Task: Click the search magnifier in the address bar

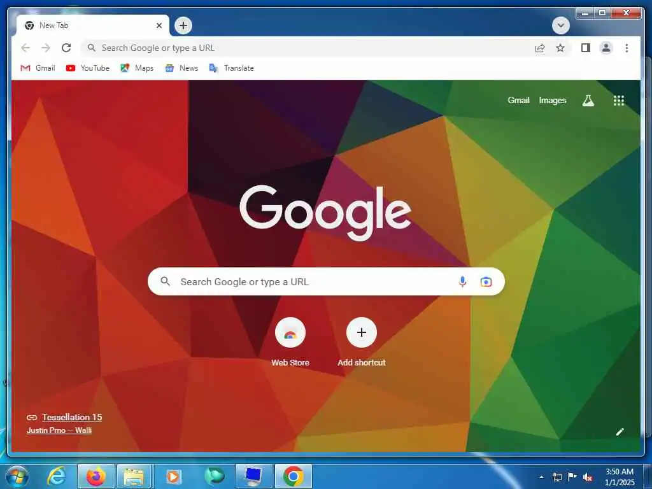Action: click(x=92, y=48)
